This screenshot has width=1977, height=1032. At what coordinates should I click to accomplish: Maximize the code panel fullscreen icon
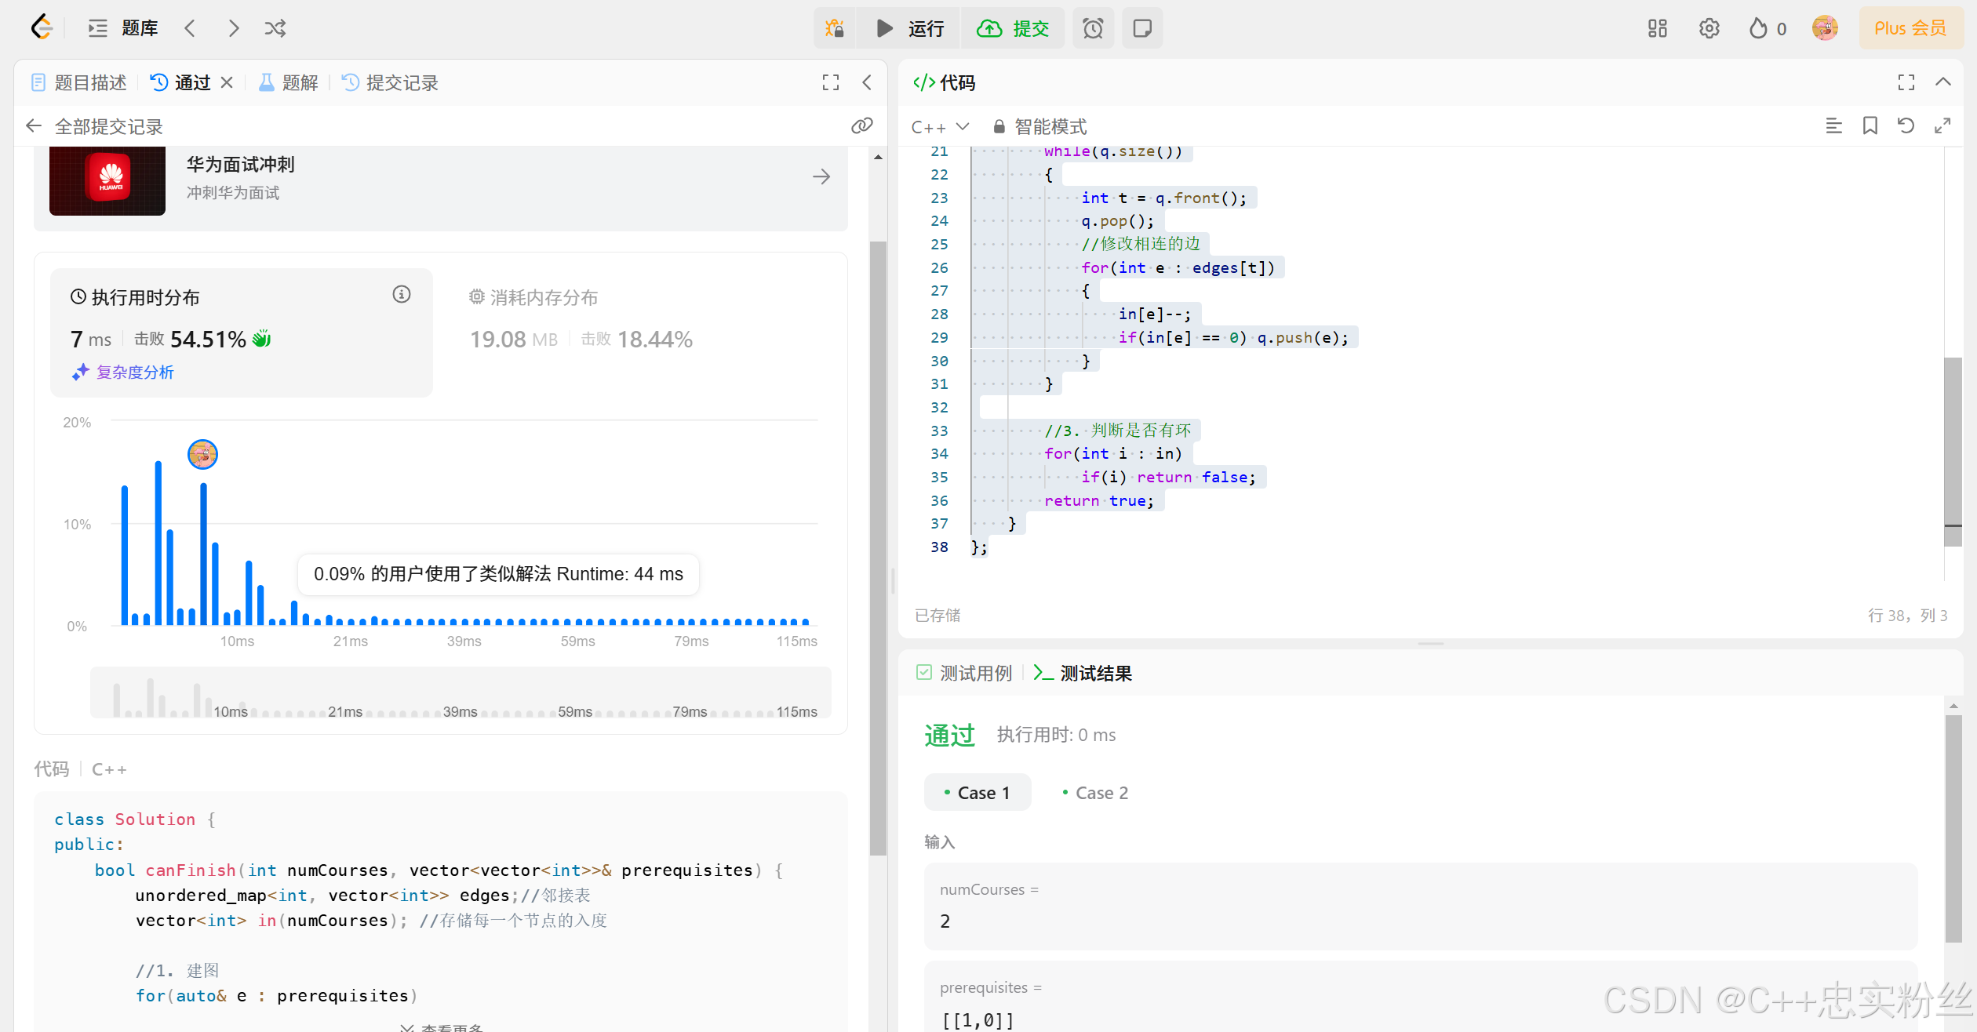click(x=1906, y=82)
